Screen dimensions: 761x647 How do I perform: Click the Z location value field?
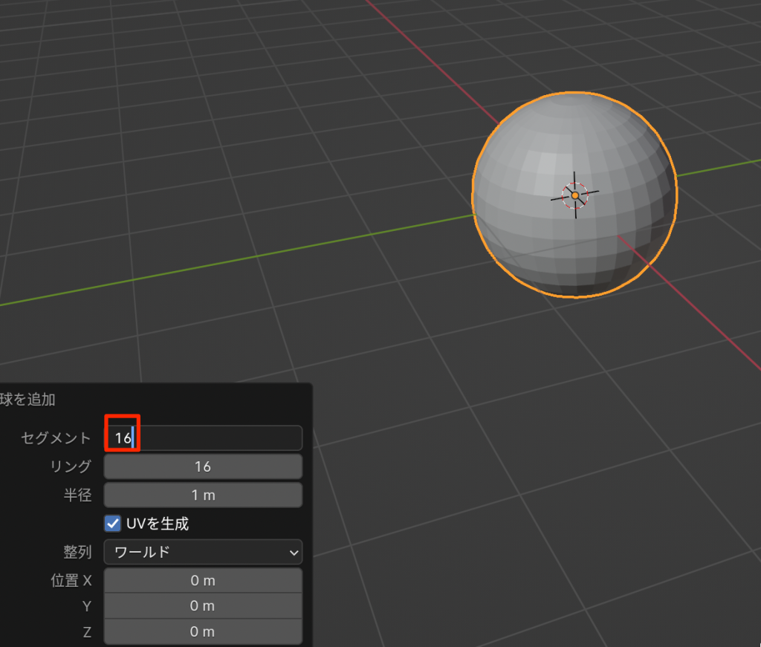202,632
